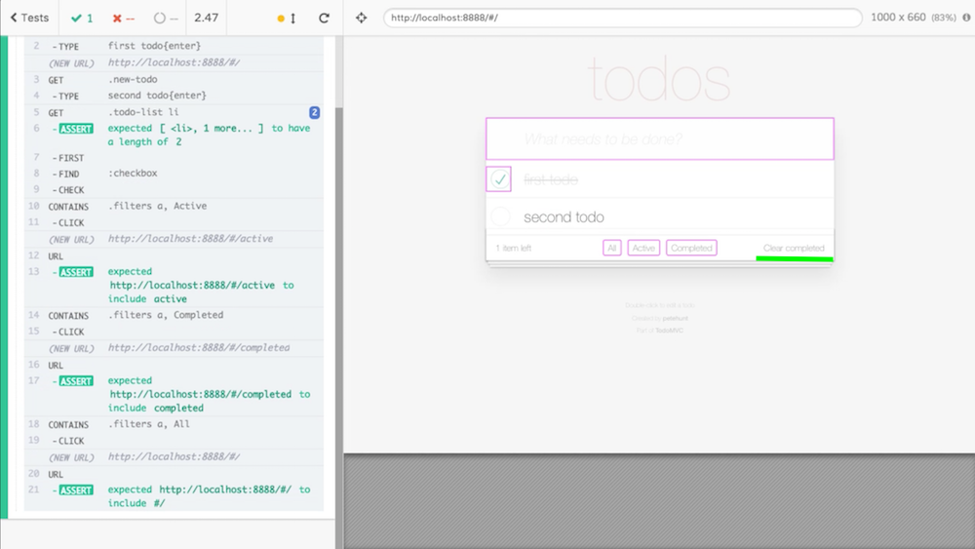Image resolution: width=975 pixels, height=549 pixels.
Task: Open the TodoMVC link
Action: click(x=669, y=331)
